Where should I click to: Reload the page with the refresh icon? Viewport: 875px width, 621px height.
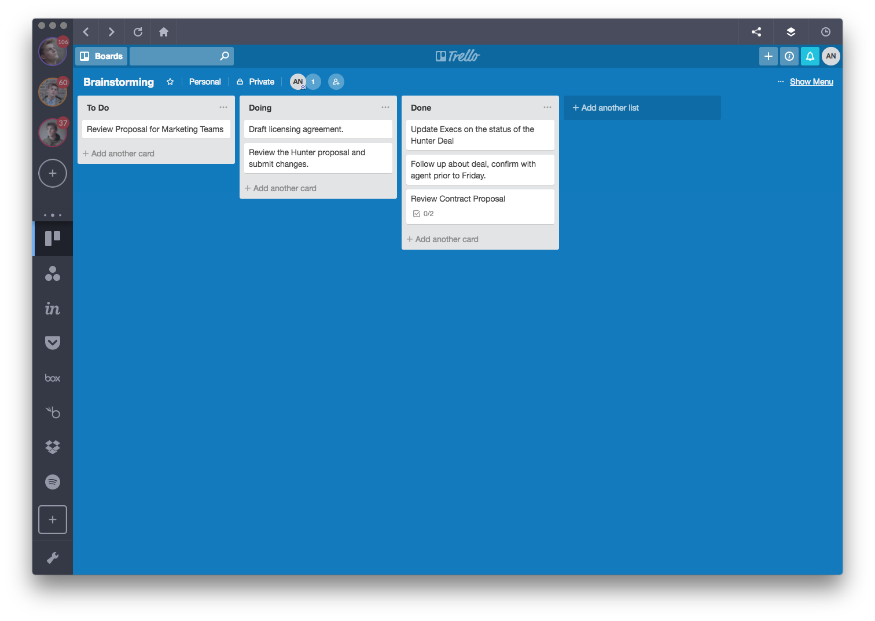pyautogui.click(x=138, y=32)
